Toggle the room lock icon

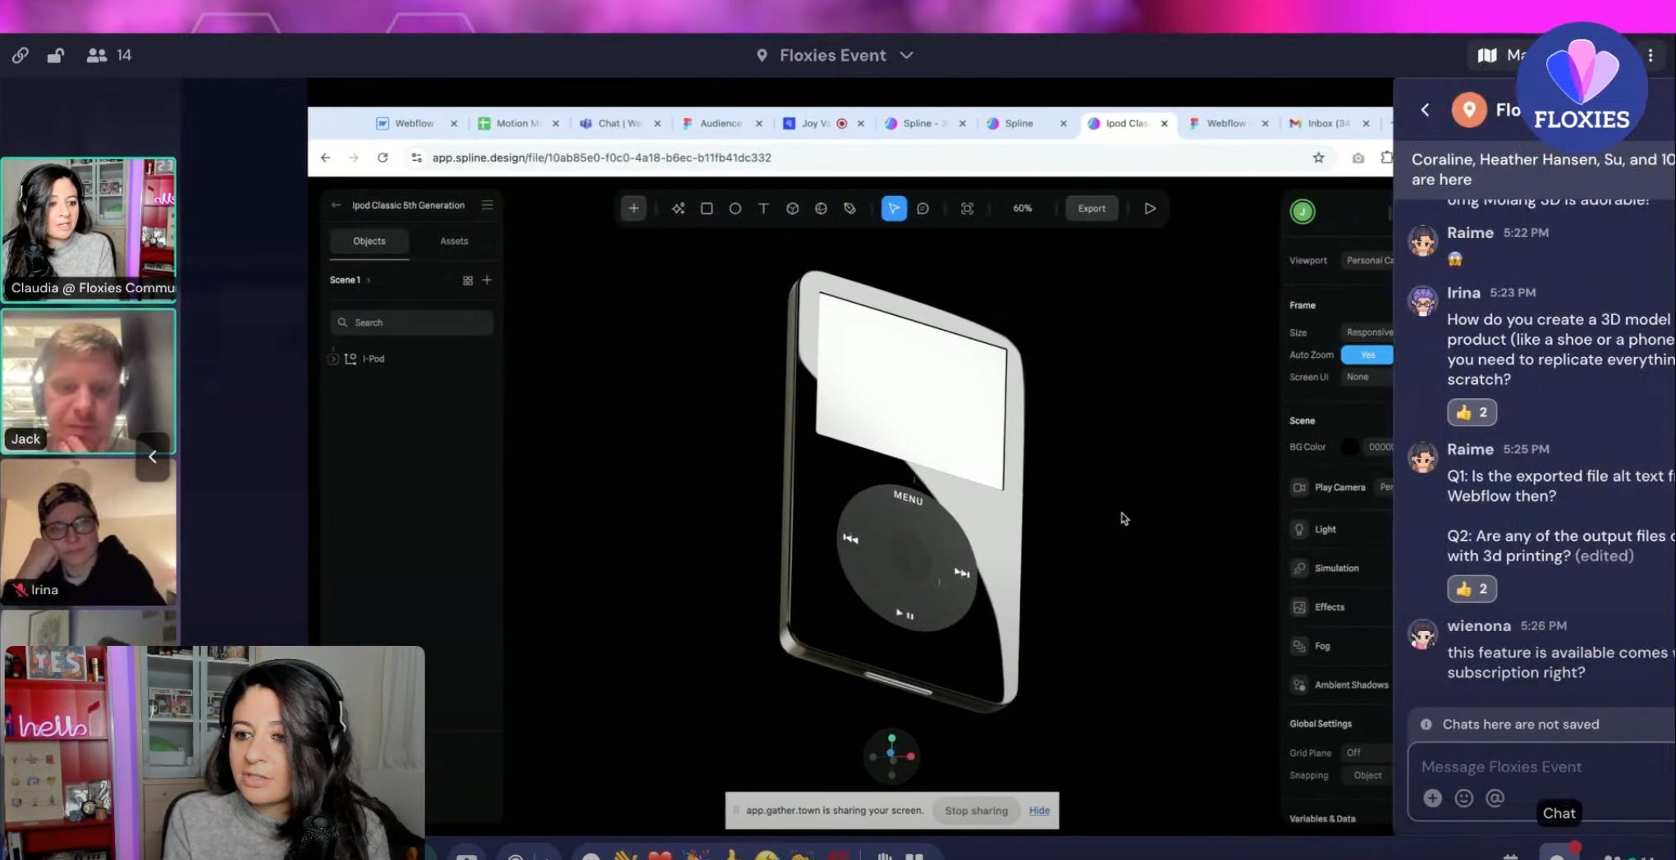tap(56, 55)
